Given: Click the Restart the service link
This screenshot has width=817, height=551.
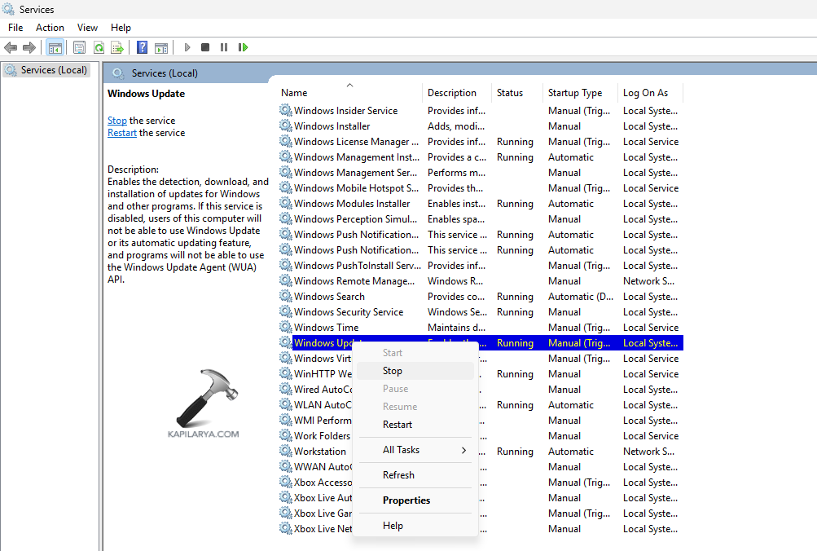Looking at the screenshot, I should tap(121, 132).
